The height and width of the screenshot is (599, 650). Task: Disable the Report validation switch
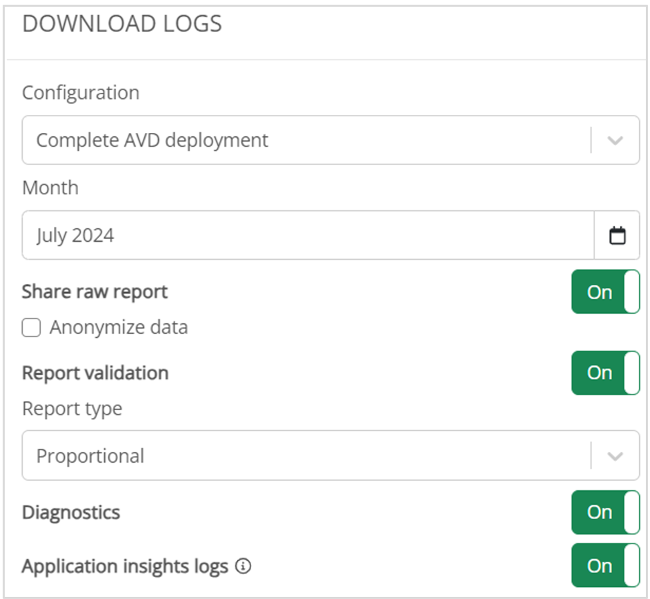[x=605, y=373]
